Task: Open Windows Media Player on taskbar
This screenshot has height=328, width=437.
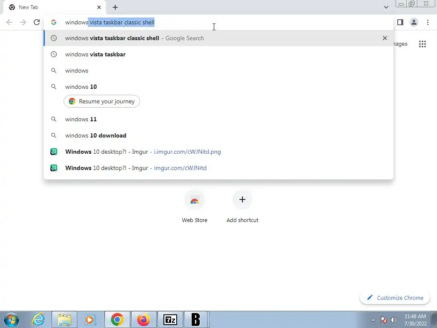Action: coord(90,319)
